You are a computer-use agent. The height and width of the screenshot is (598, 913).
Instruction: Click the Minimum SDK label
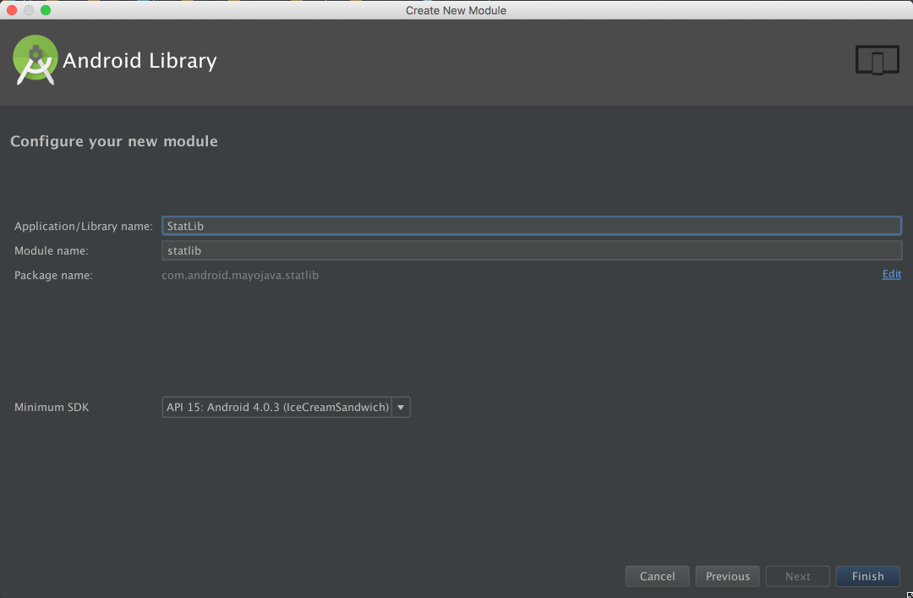pos(52,408)
